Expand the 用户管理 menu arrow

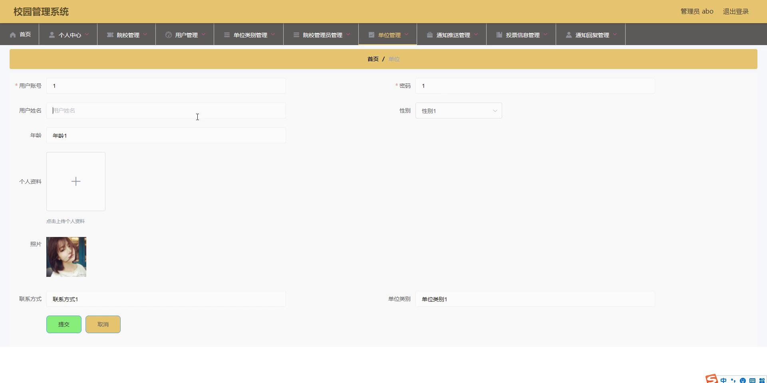pos(204,35)
